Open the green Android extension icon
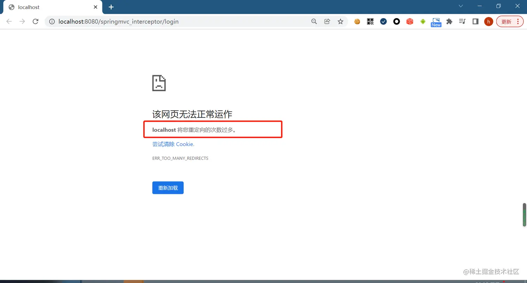 point(423,22)
